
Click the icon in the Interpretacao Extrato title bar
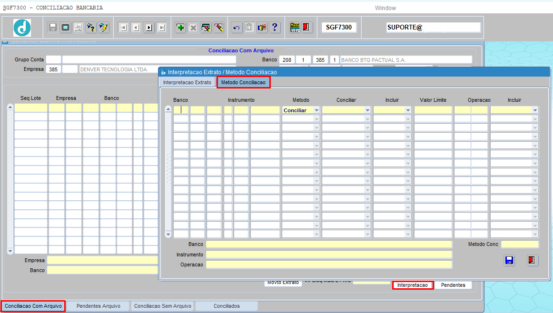pyautogui.click(x=163, y=72)
